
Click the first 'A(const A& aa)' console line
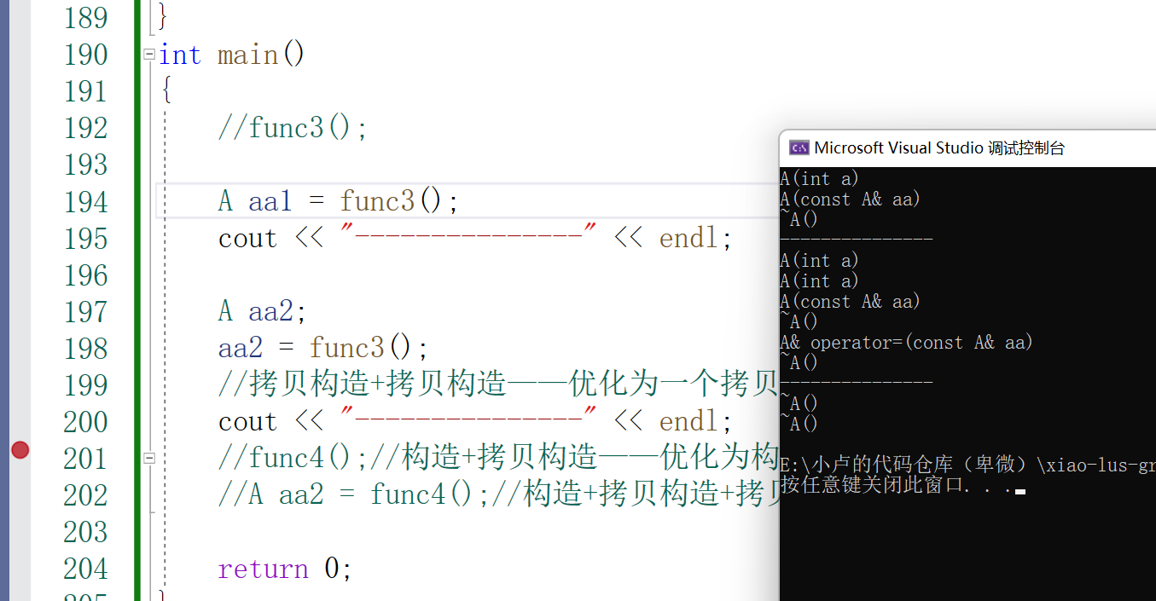click(850, 199)
